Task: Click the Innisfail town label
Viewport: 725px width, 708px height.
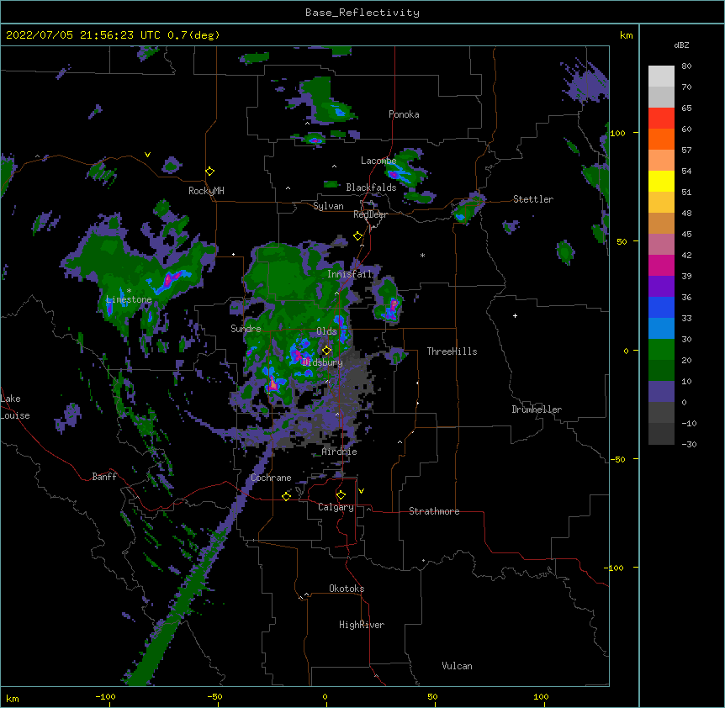Action: (350, 274)
